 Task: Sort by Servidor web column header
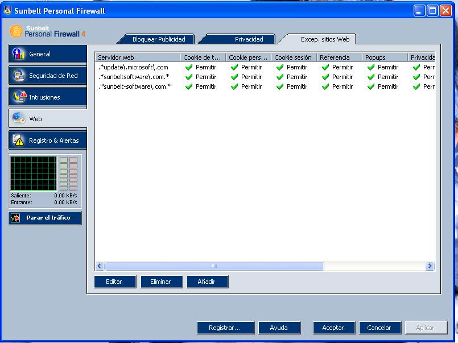pos(138,57)
